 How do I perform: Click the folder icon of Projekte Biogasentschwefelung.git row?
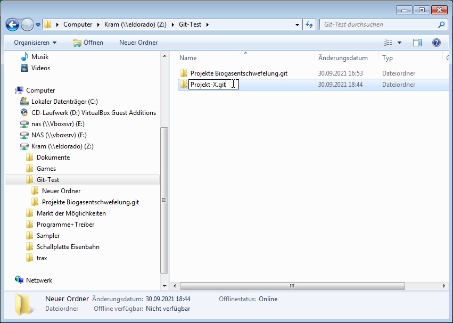[x=184, y=73]
